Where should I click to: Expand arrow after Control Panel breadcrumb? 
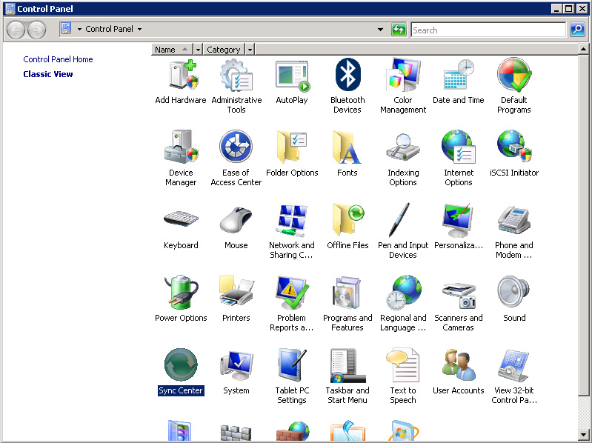point(140,29)
